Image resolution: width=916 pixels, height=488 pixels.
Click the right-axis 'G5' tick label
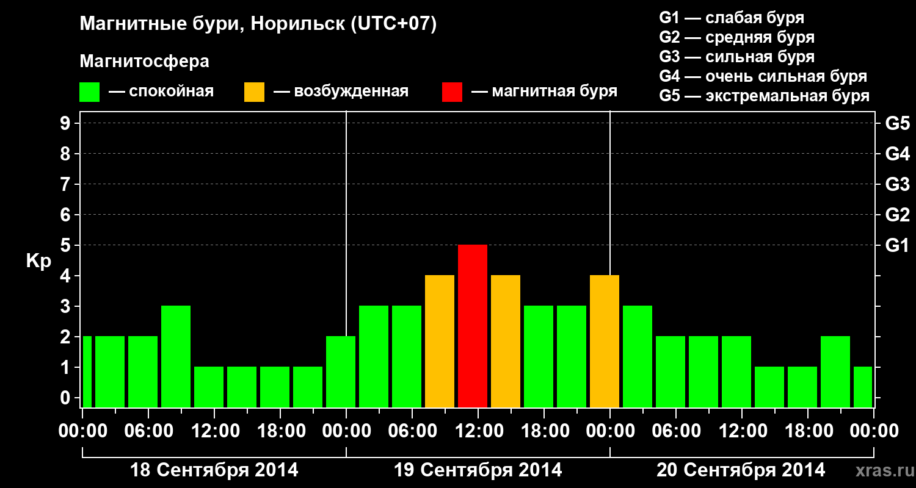point(897,123)
